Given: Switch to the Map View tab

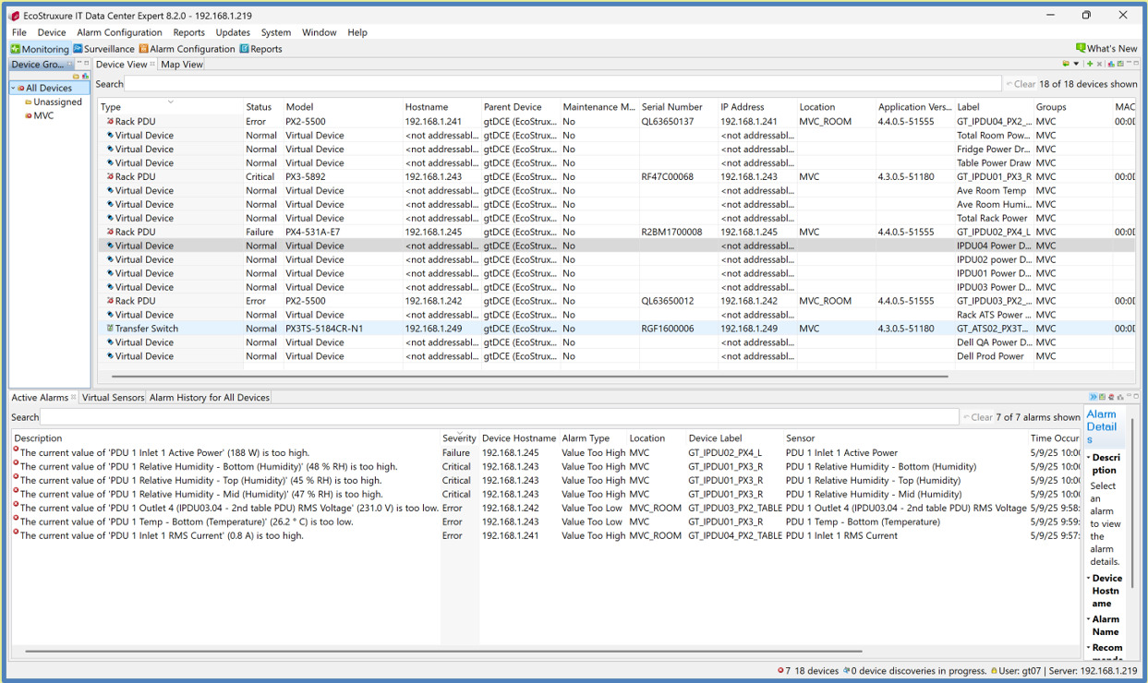Looking at the screenshot, I should 182,65.
